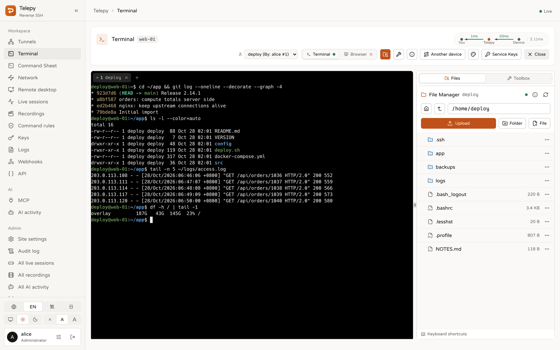
Task: Open user preferences sliders icon beside alice
Action: pyautogui.click(x=59, y=337)
